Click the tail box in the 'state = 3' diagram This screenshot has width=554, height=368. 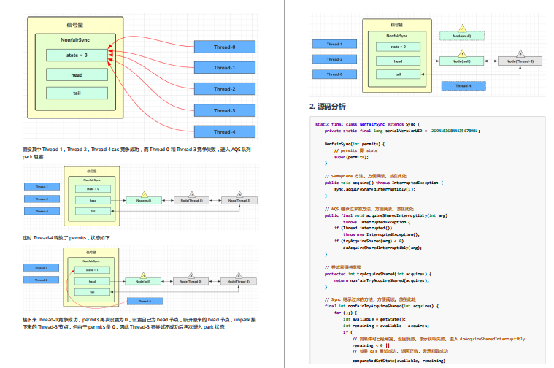(x=77, y=93)
